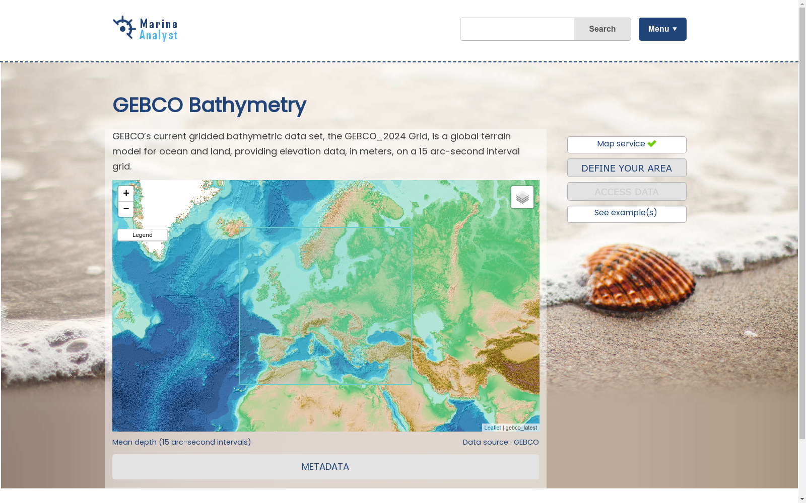Open the Leaflet attribution link
Image resolution: width=806 pixels, height=503 pixels.
coord(492,428)
